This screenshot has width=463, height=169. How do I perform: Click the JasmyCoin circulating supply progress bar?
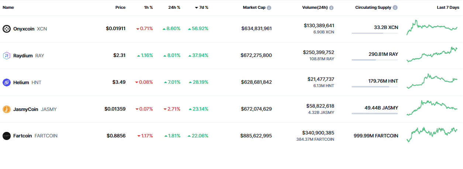coord(375,114)
